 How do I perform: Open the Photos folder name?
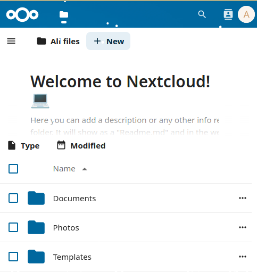[66, 228]
